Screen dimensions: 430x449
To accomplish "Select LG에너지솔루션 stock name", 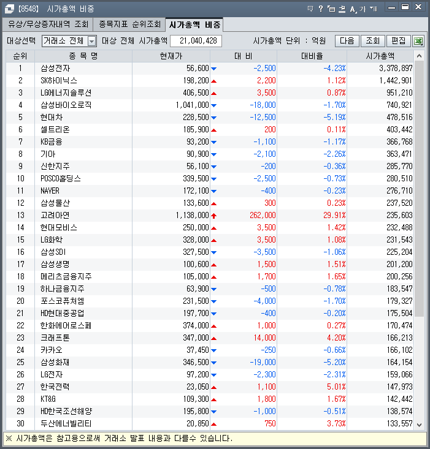I will point(66,93).
